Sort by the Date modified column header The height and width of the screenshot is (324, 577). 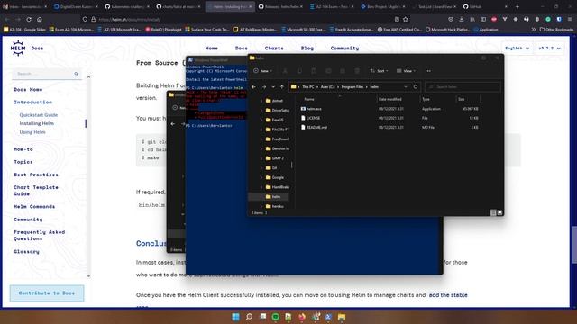click(x=390, y=99)
